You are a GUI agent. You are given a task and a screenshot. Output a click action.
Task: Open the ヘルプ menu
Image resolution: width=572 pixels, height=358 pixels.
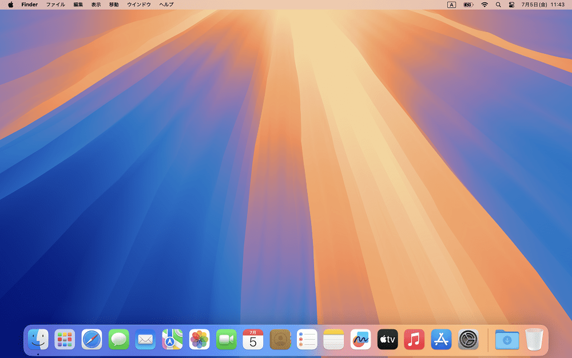click(x=166, y=5)
